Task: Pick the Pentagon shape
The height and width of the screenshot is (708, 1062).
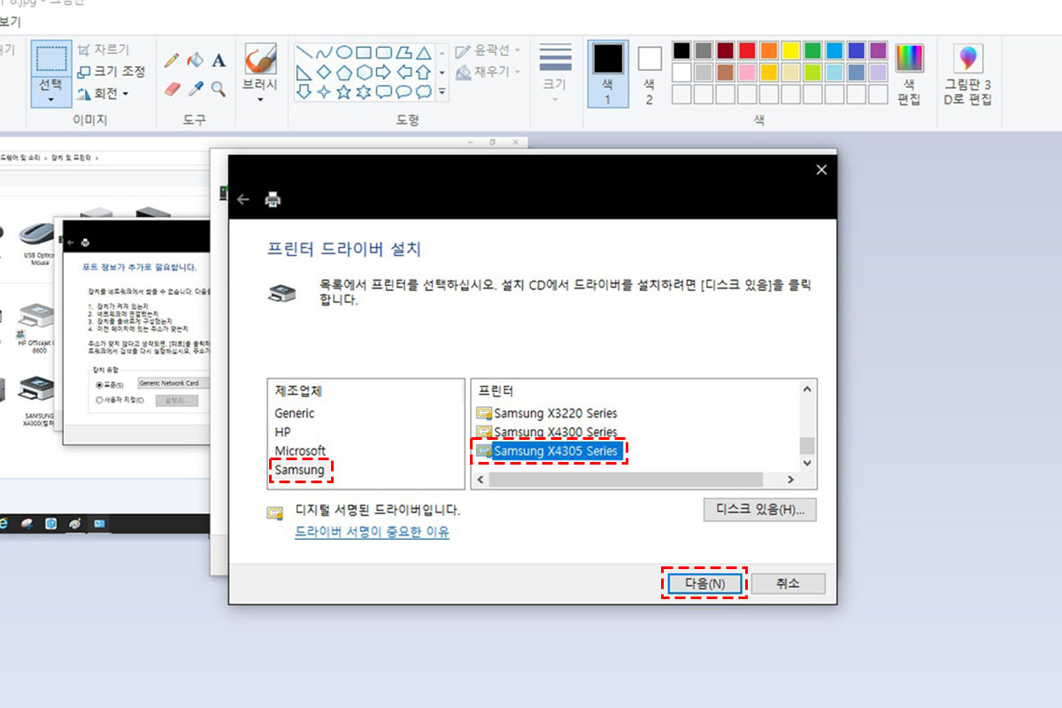Action: coord(344,73)
